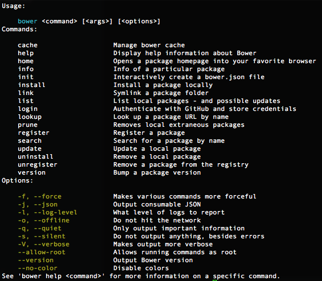Click 'What level of logs to report'
This screenshot has width=322, height=281.
169,213
